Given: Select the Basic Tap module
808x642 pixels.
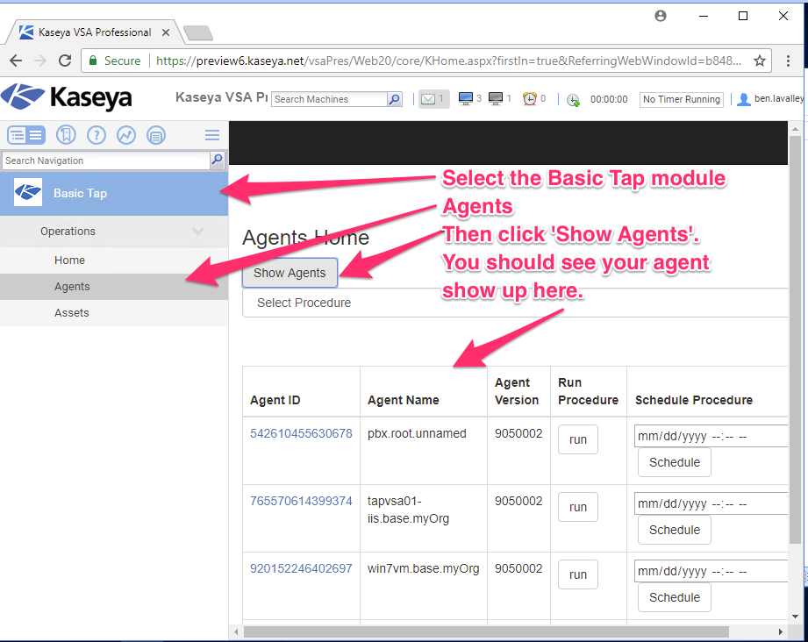Looking at the screenshot, I should pyautogui.click(x=114, y=193).
